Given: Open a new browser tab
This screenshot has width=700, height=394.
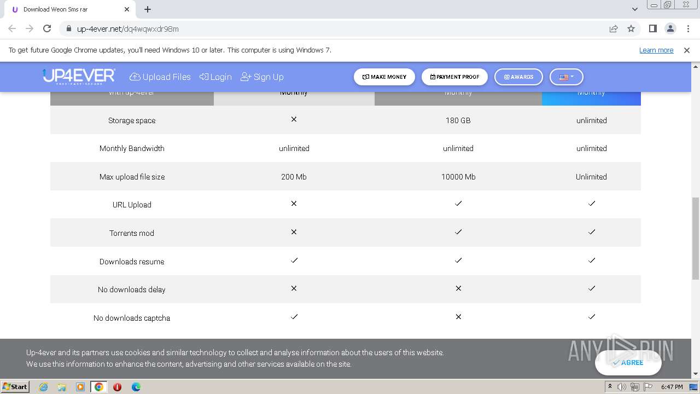Looking at the screenshot, I should (x=148, y=9).
